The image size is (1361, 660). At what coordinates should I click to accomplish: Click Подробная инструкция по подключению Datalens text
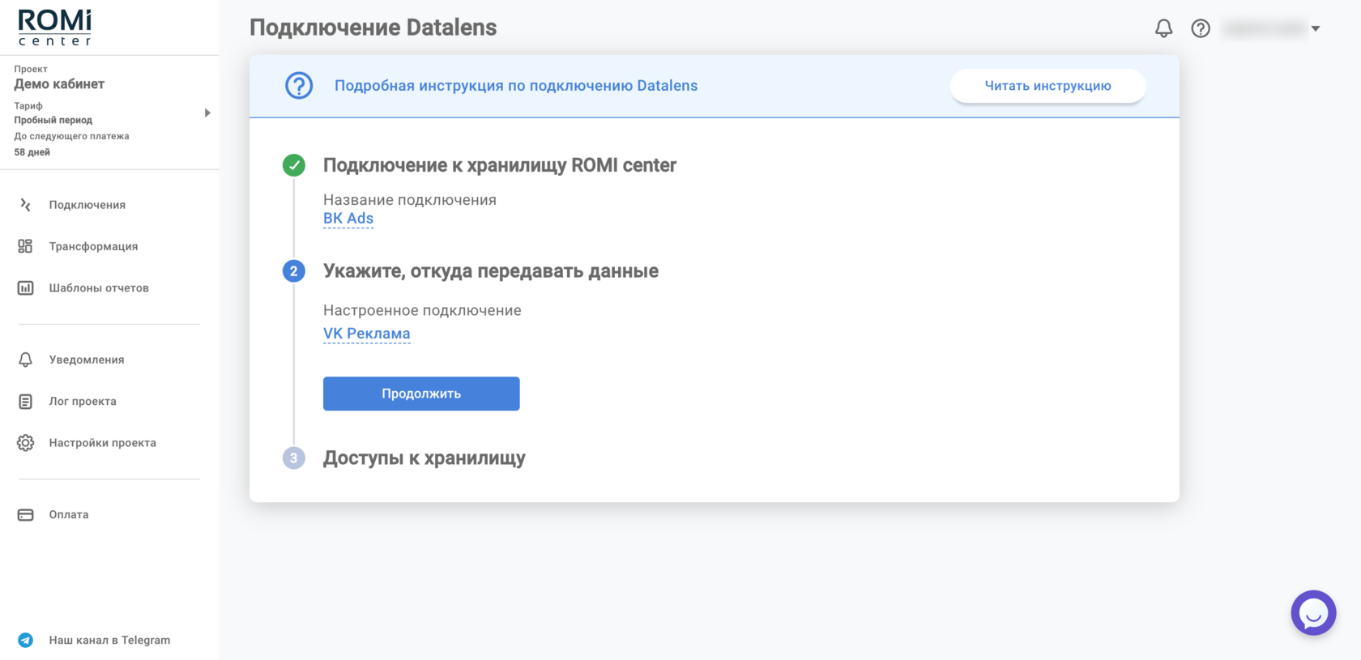coord(516,86)
